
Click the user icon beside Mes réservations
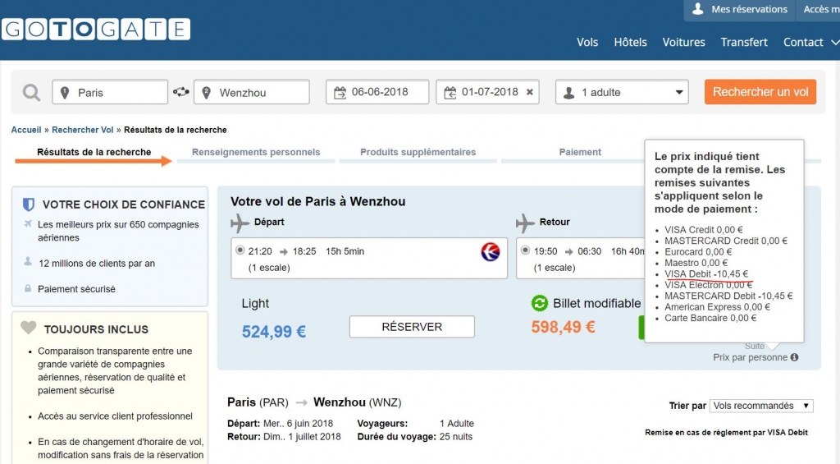coord(697,8)
